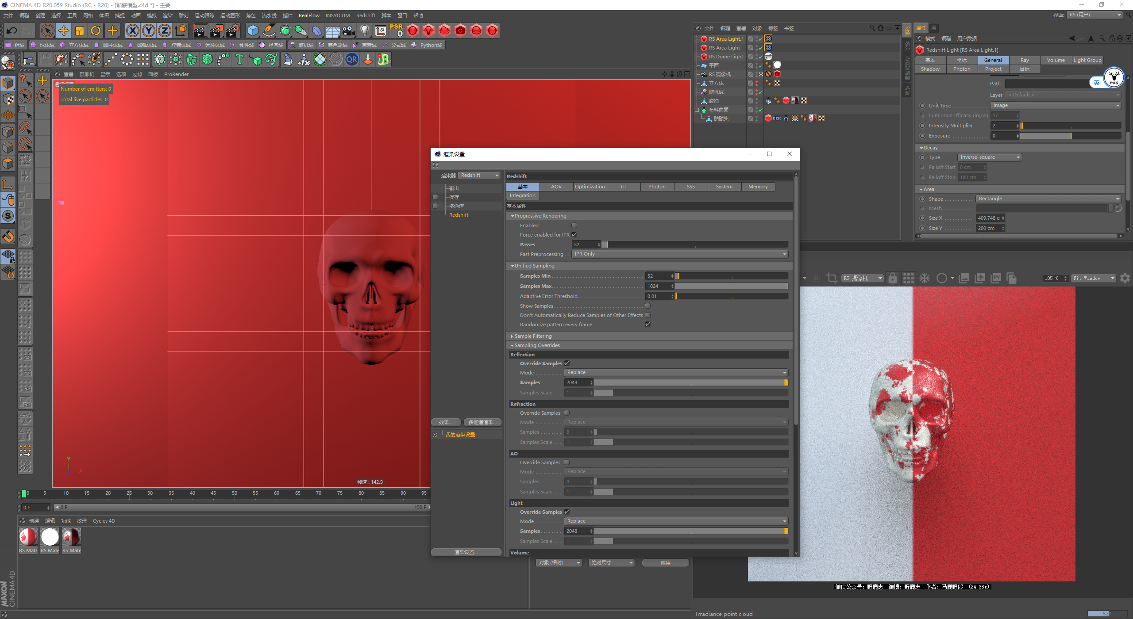Open the light Shape Rectangle dropdown
1133x619 pixels.
[x=1048, y=199]
